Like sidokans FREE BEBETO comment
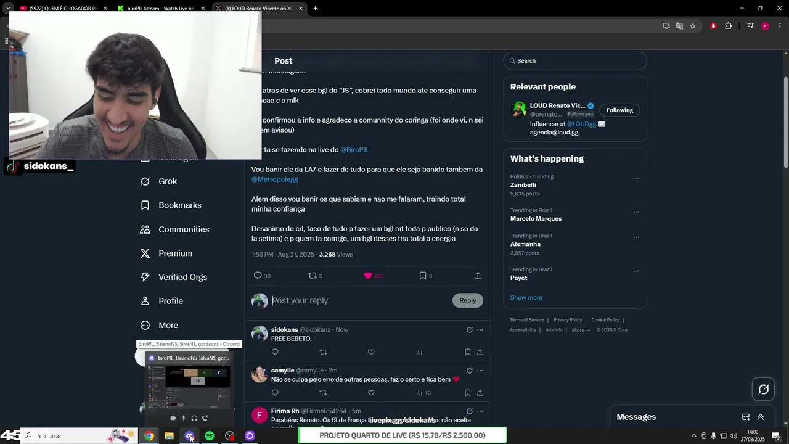789x444 pixels. (371, 352)
